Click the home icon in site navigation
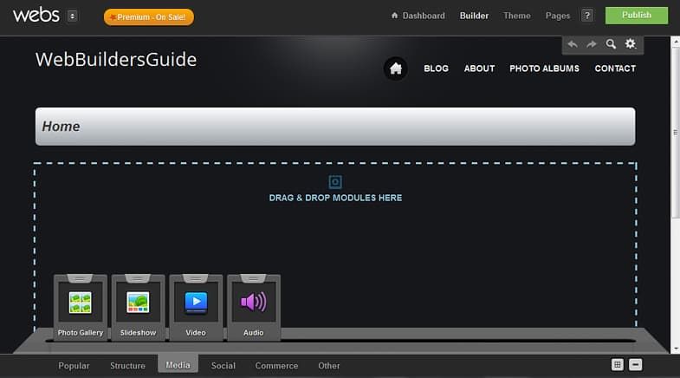Image resolution: width=680 pixels, height=378 pixels. [x=396, y=68]
